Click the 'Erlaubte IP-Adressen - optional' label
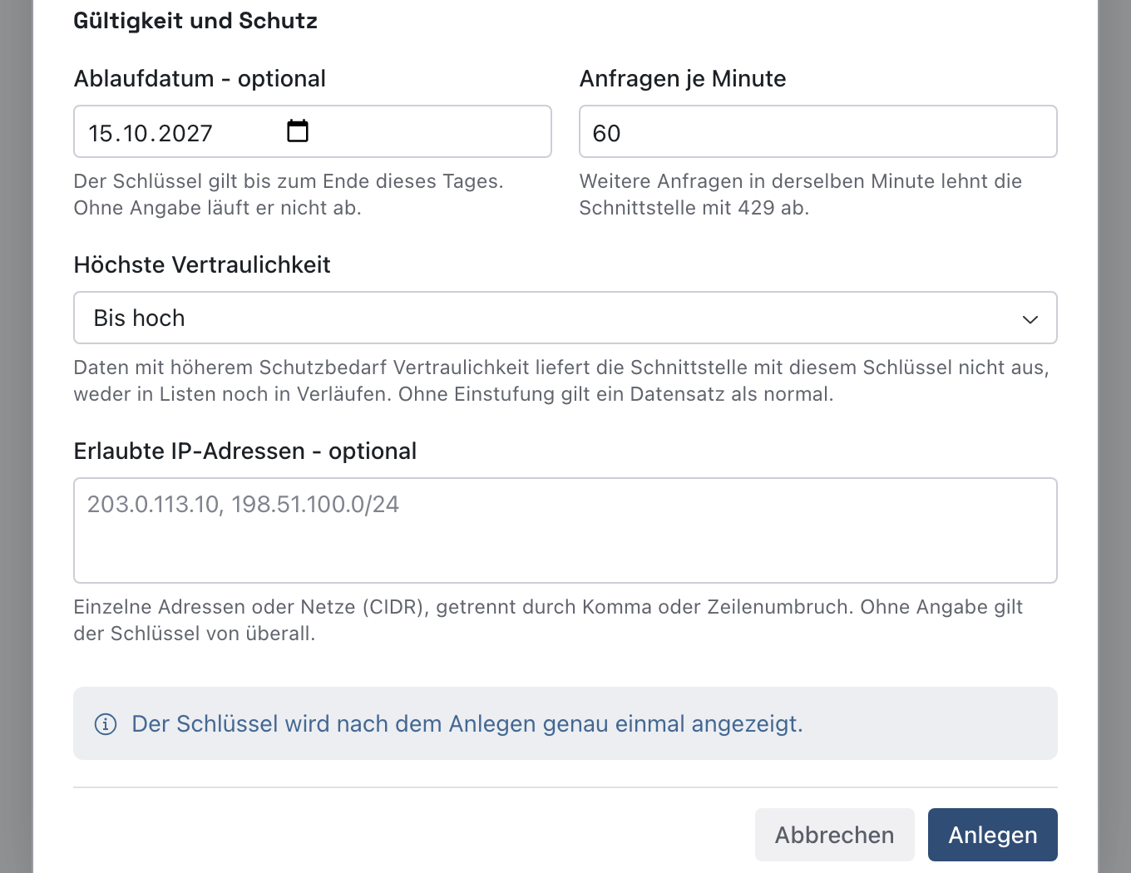 coord(245,451)
